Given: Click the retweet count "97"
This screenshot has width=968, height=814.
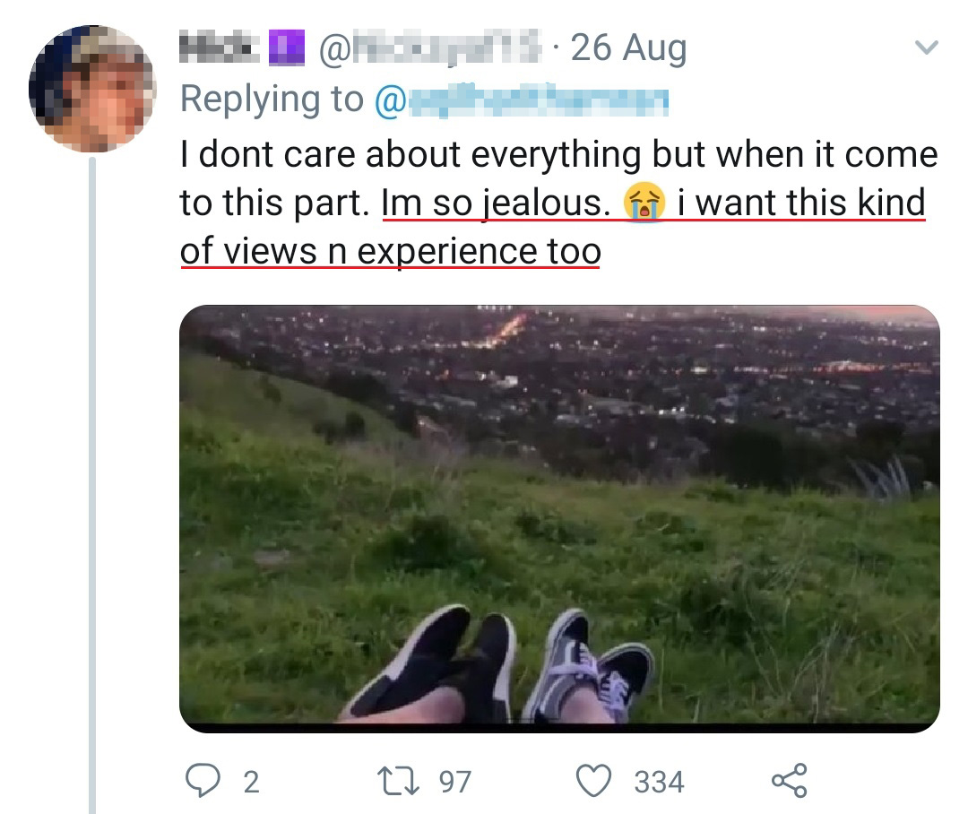Looking at the screenshot, I should tap(454, 782).
